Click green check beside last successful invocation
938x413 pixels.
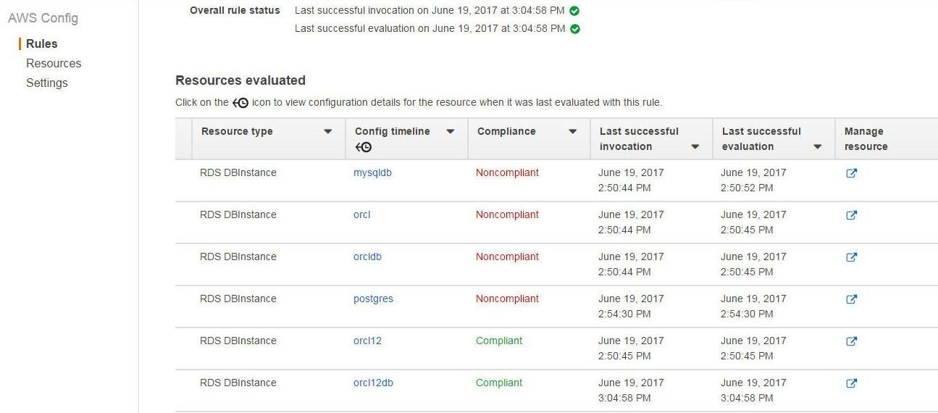(x=574, y=11)
